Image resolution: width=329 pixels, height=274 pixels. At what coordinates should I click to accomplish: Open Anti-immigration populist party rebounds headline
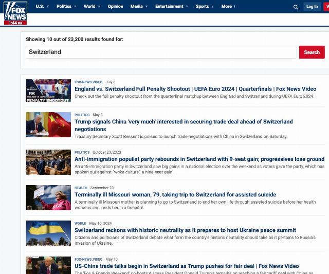(x=199, y=159)
